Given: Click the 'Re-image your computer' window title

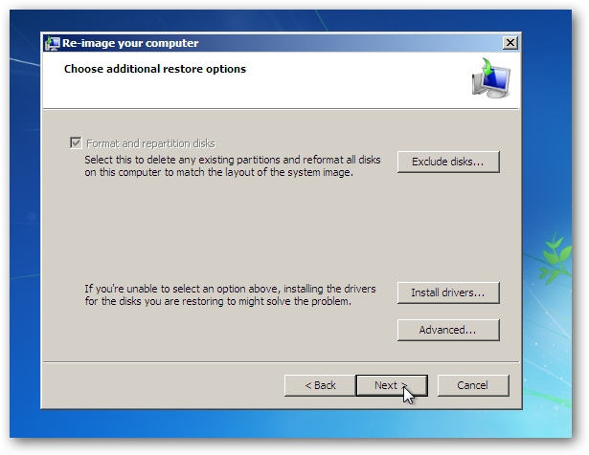Looking at the screenshot, I should pos(130,43).
